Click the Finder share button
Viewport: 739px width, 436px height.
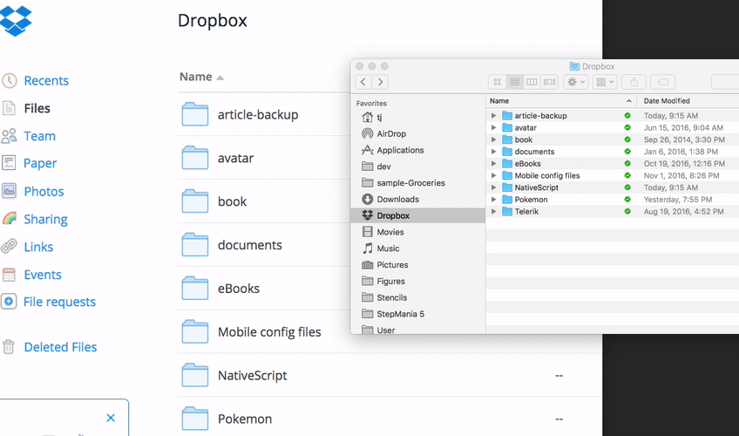click(x=634, y=82)
